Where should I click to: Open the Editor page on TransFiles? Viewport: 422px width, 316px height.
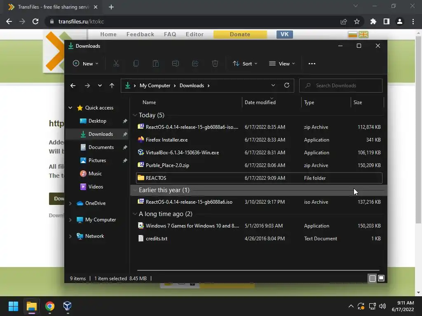coord(195,35)
